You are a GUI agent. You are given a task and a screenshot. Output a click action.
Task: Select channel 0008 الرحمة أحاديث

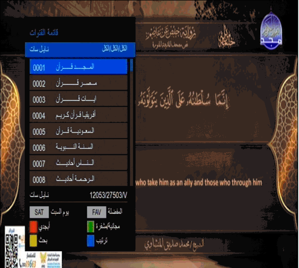(x=78, y=179)
